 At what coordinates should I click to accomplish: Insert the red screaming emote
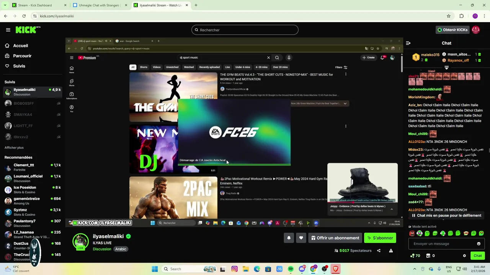coord(412,233)
